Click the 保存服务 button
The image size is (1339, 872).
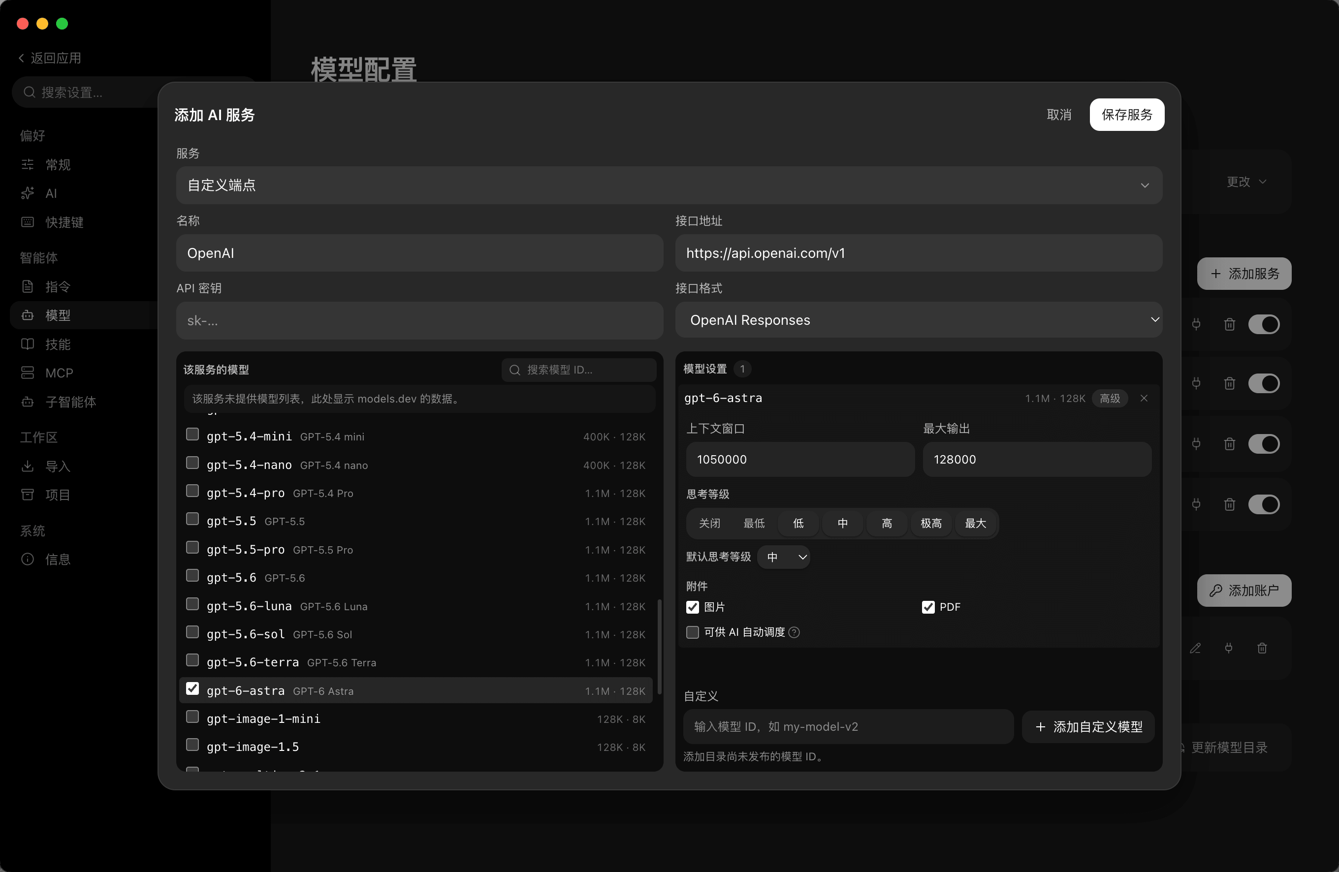coord(1127,115)
